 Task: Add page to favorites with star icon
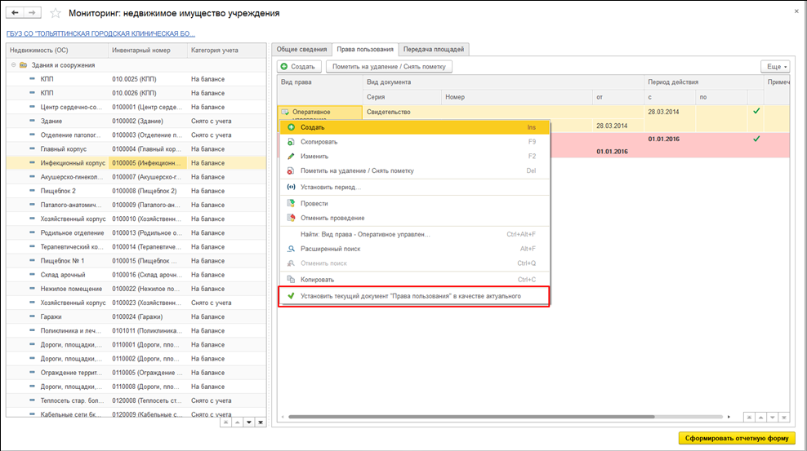point(56,14)
